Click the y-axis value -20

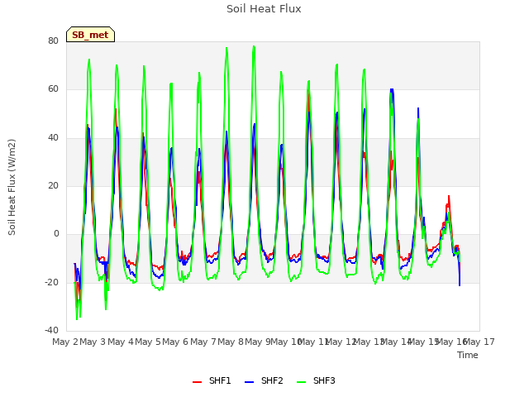tap(51, 282)
